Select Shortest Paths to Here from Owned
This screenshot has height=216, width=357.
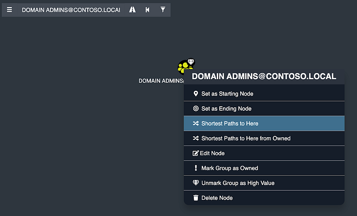(264, 138)
